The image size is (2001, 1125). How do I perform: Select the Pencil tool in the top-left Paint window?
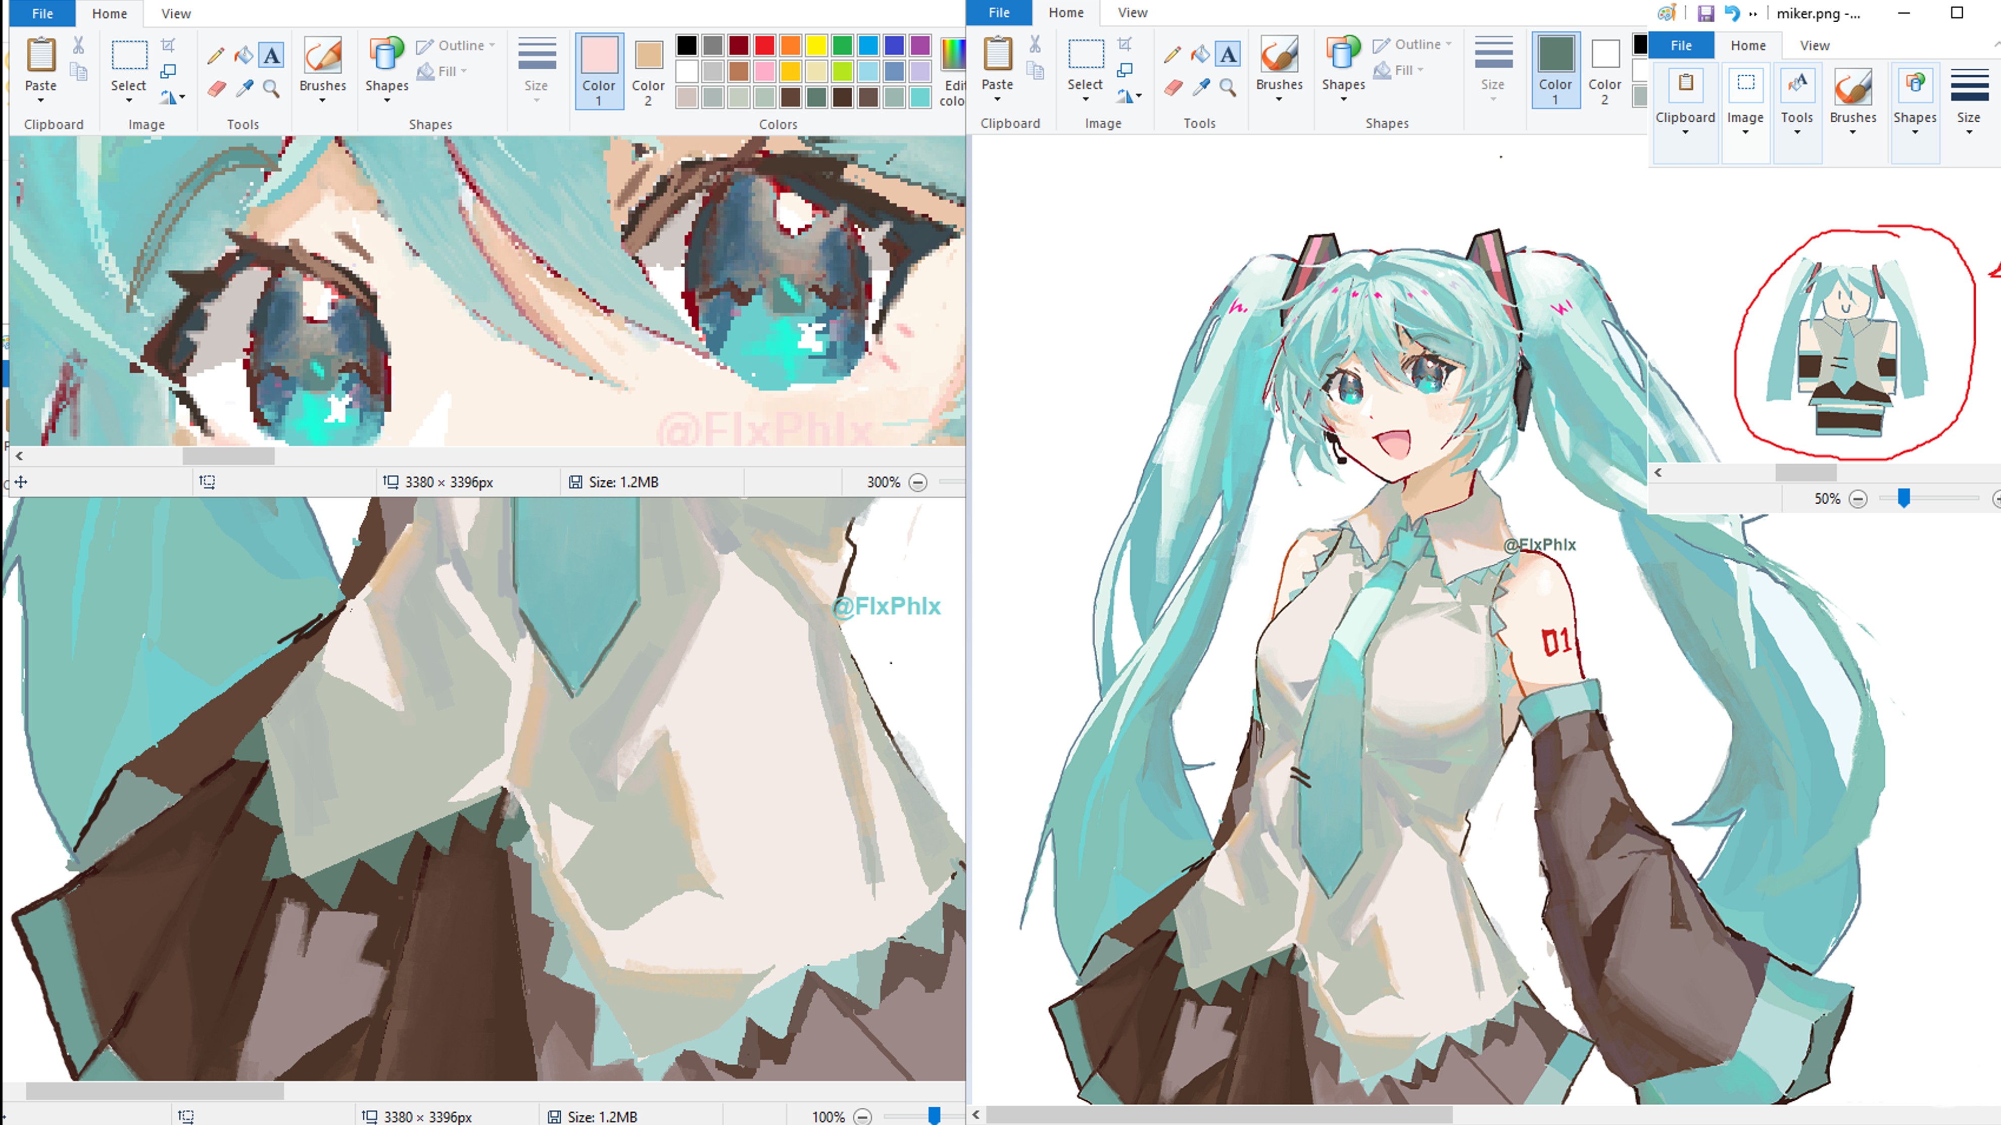coord(216,55)
